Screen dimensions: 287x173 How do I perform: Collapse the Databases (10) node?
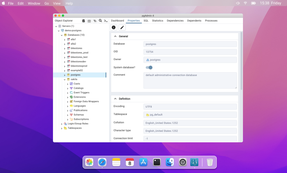pyautogui.click(x=62, y=35)
